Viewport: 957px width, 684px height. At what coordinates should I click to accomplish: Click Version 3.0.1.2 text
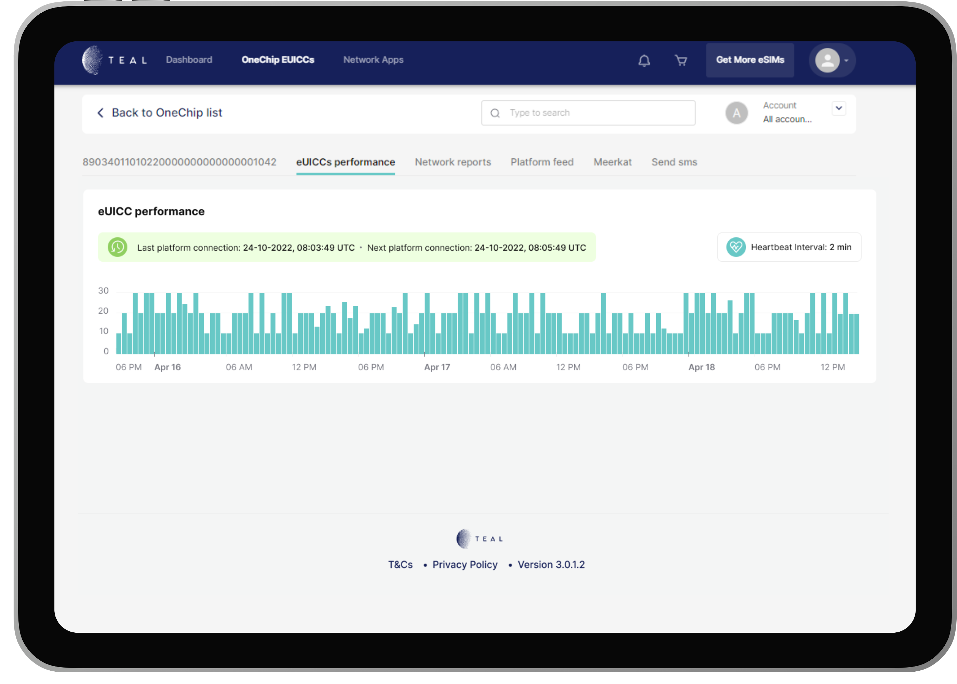(x=551, y=564)
